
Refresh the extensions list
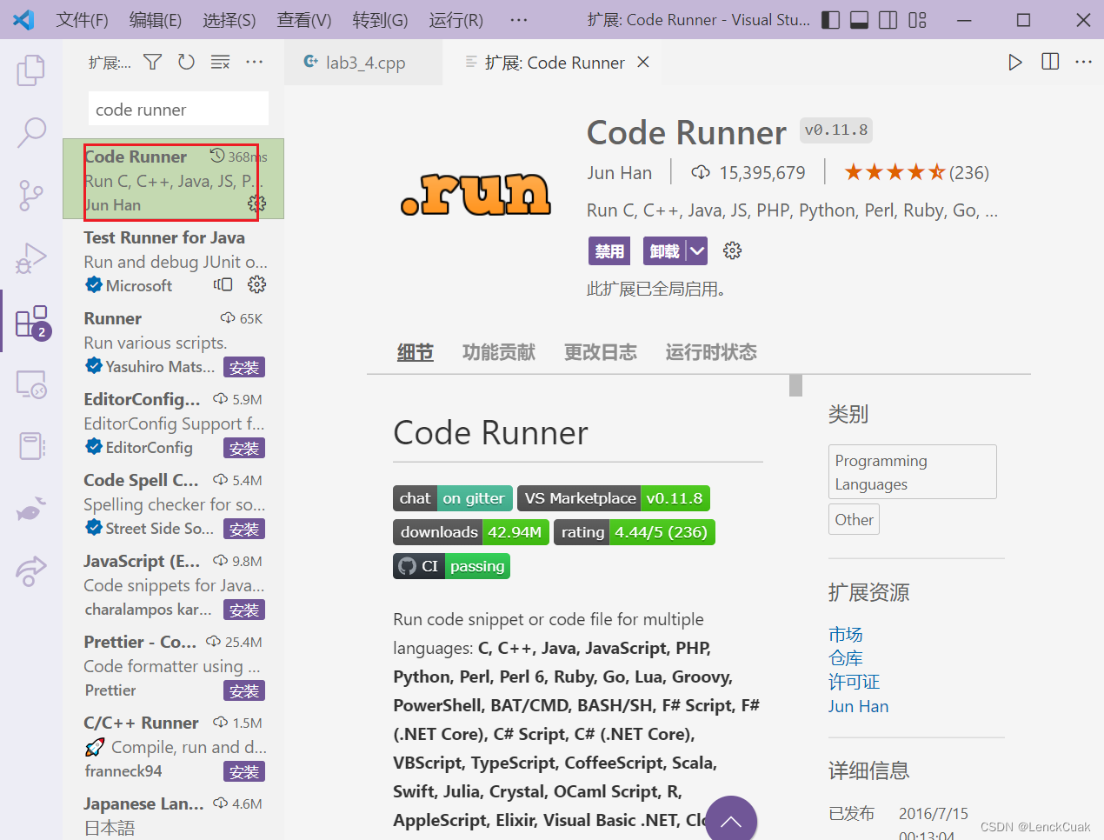[x=186, y=62]
